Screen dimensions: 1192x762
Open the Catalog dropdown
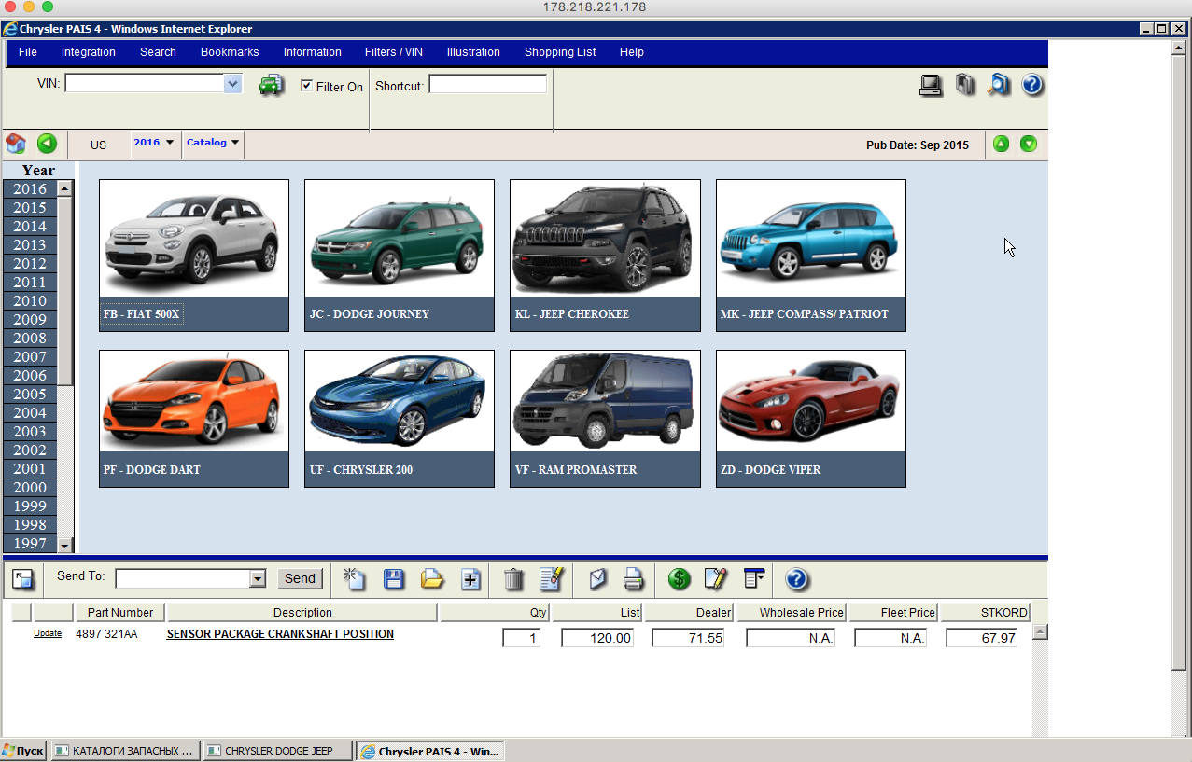[x=213, y=144]
